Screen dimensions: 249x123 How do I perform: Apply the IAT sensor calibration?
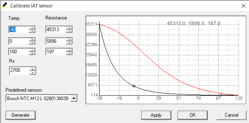click(156, 115)
